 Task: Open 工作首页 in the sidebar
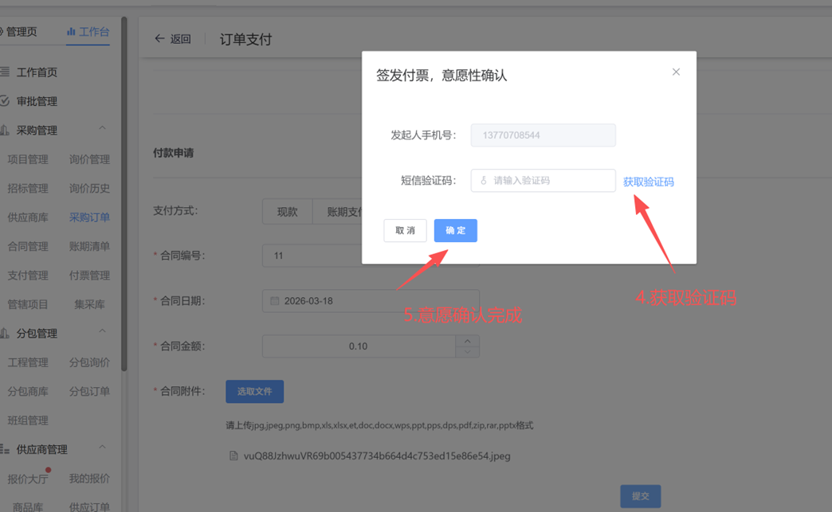pos(37,72)
